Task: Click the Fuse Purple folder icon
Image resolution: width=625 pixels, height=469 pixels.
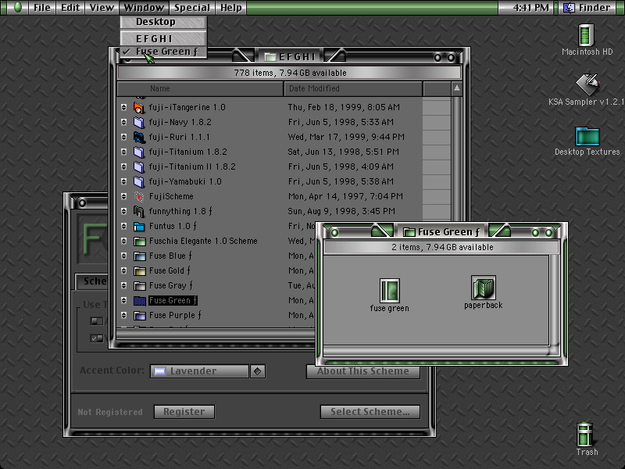Action: click(139, 316)
